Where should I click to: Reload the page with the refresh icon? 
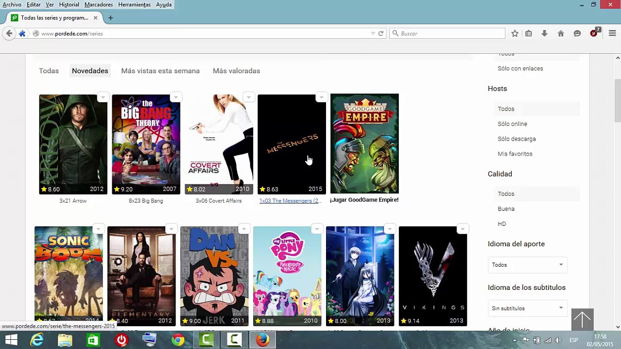click(x=381, y=33)
